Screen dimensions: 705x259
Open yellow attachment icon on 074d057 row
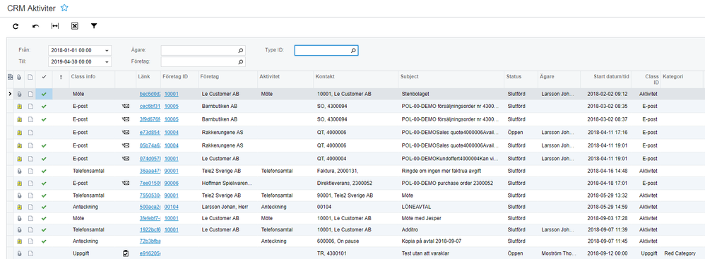coord(19,159)
